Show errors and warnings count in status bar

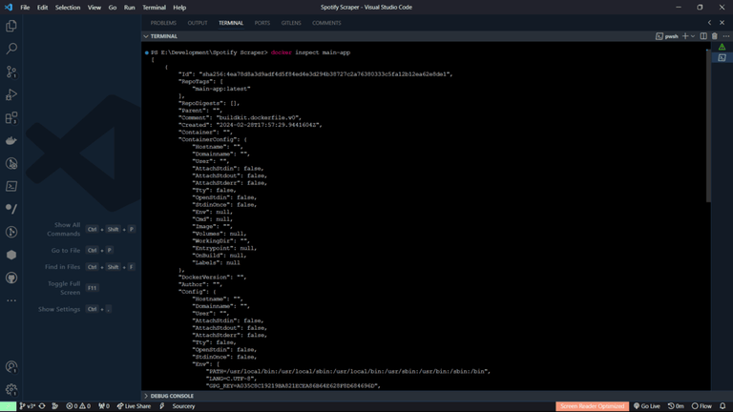click(x=78, y=406)
